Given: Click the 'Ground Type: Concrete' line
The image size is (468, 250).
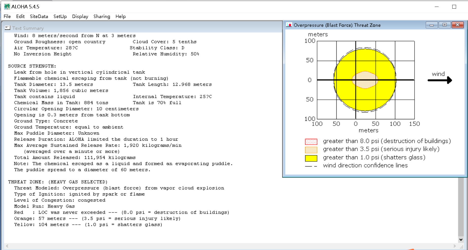Looking at the screenshot, I should 46,121.
